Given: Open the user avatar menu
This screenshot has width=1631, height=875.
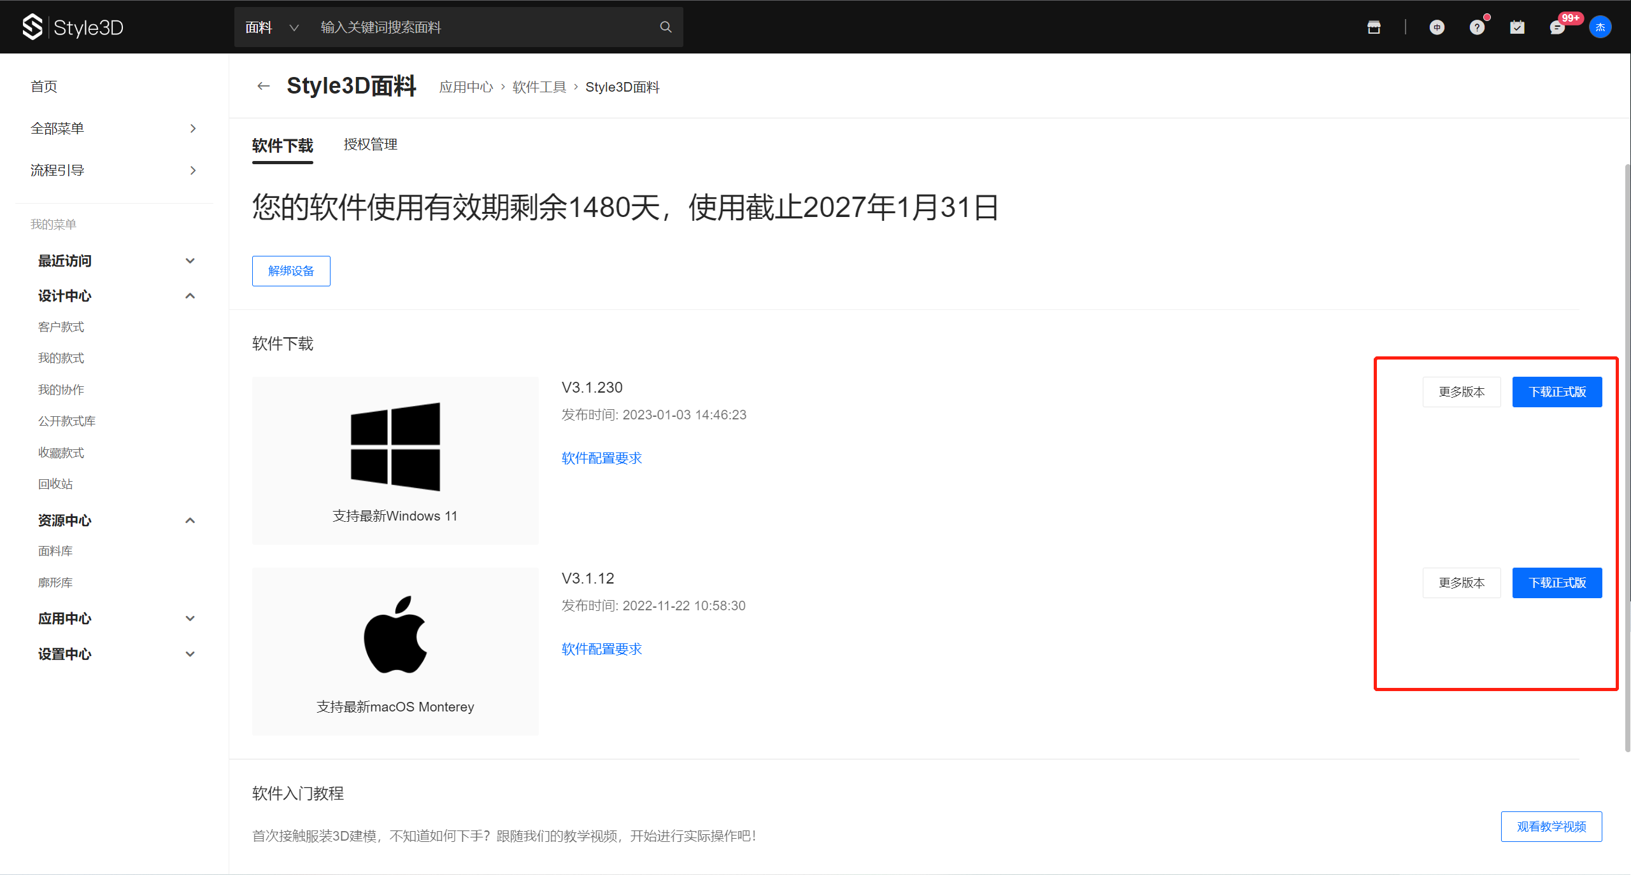Looking at the screenshot, I should (1600, 27).
